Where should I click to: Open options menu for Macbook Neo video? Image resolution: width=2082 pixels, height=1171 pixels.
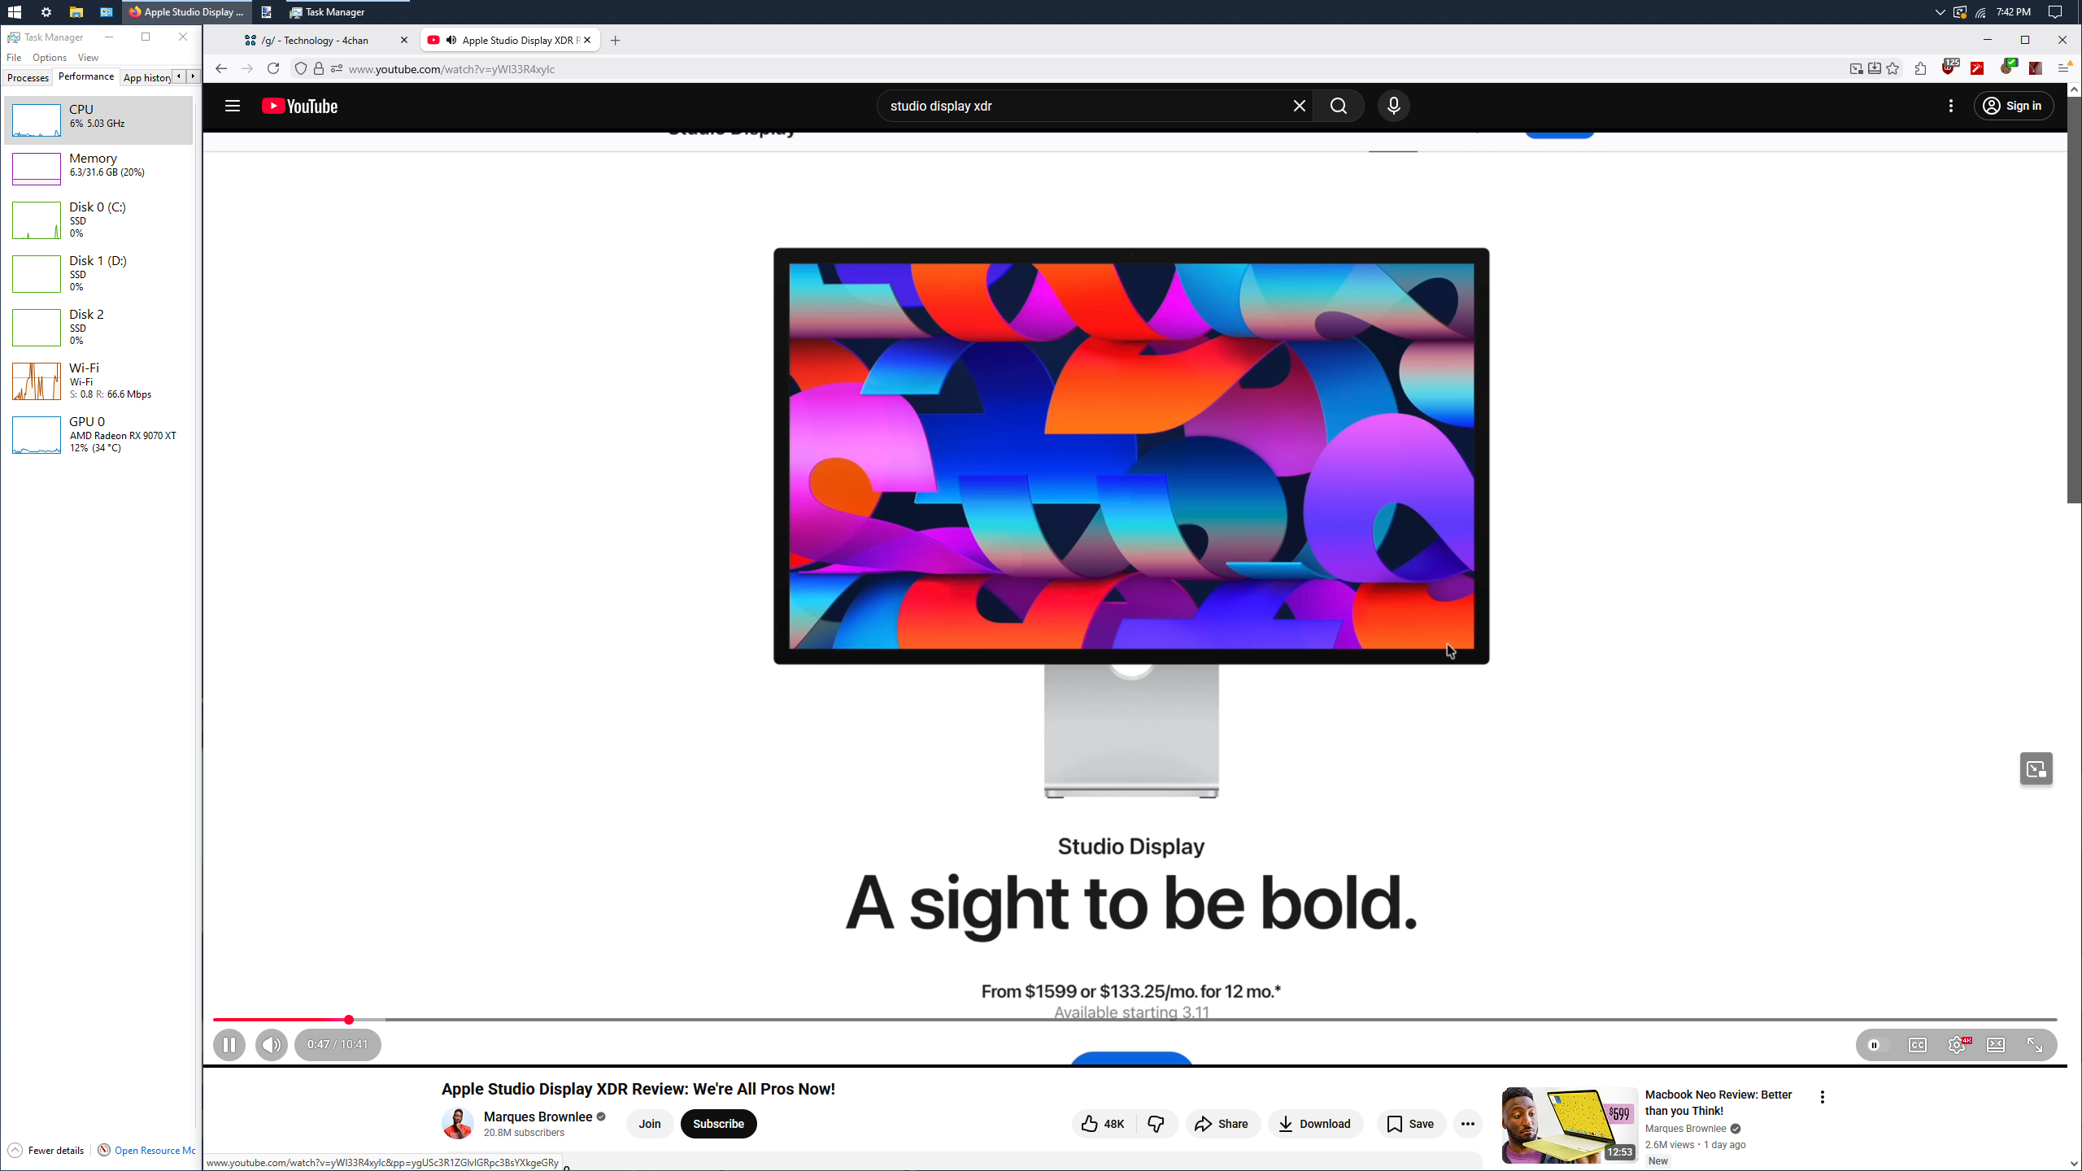[x=1823, y=1097]
